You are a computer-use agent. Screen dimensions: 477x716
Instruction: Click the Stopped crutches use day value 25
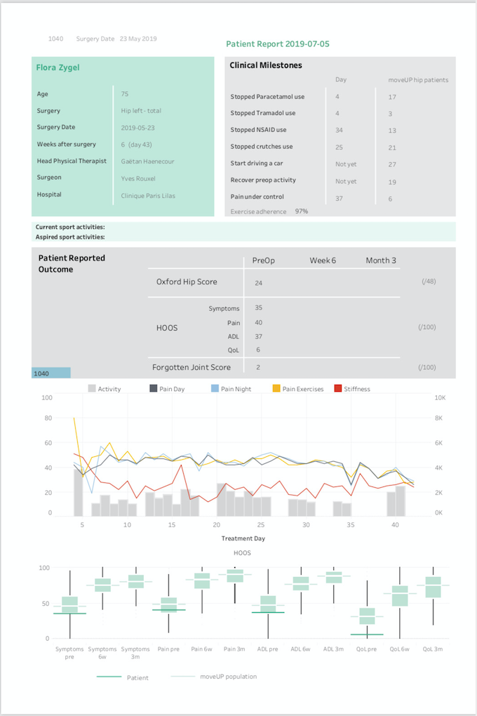pyautogui.click(x=339, y=147)
